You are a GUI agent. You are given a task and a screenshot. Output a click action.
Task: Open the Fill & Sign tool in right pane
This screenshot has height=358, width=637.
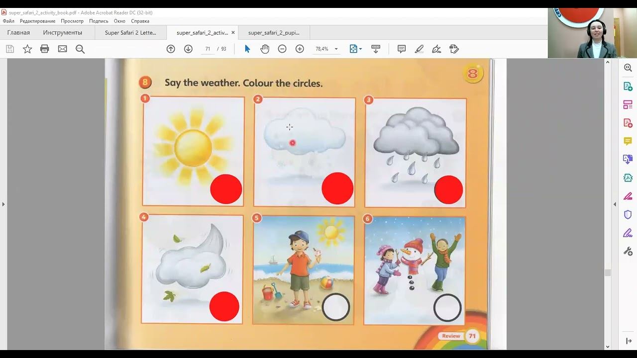pos(628,196)
